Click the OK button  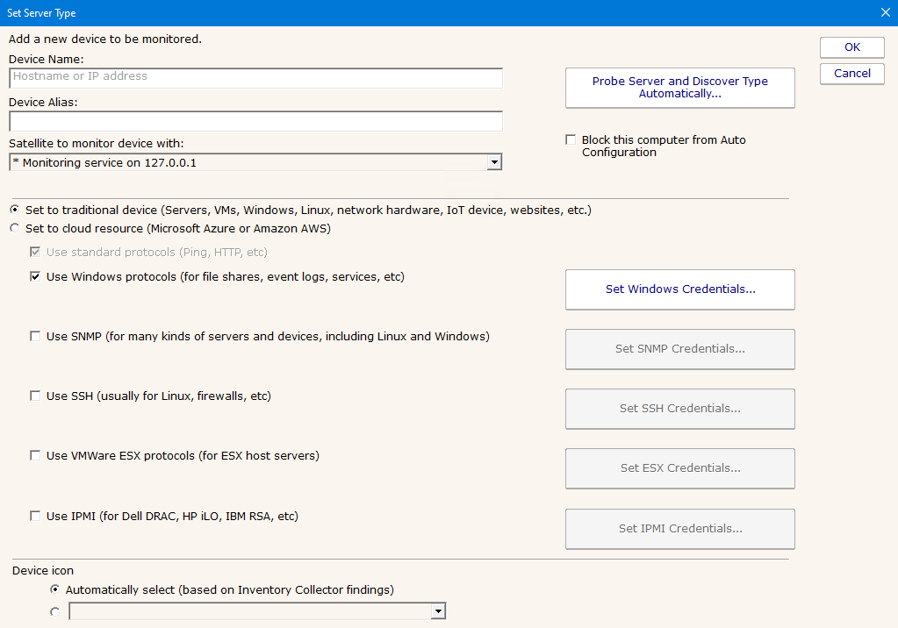point(851,47)
